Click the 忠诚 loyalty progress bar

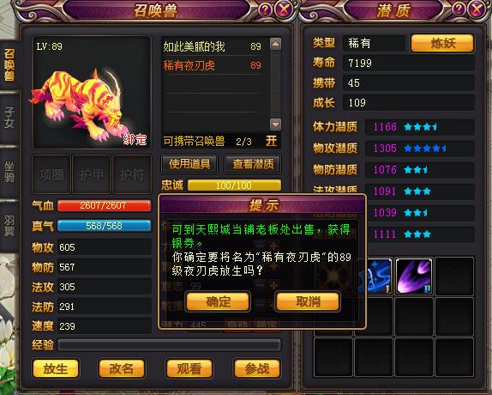(234, 185)
